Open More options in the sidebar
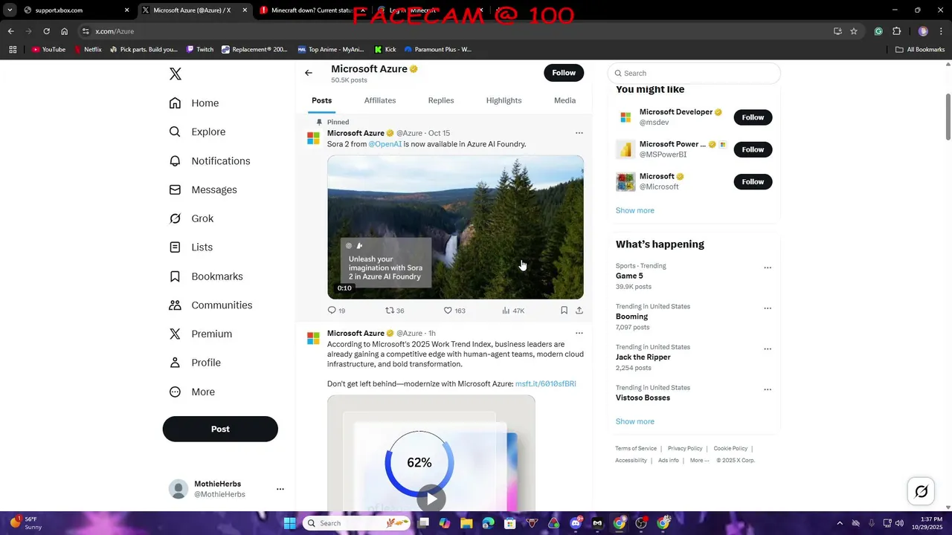This screenshot has width=952, height=535. pyautogui.click(x=192, y=392)
